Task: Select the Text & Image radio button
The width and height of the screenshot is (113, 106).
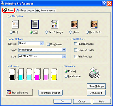Action: [46, 32]
